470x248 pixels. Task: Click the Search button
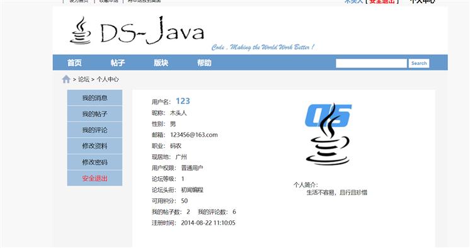419,63
